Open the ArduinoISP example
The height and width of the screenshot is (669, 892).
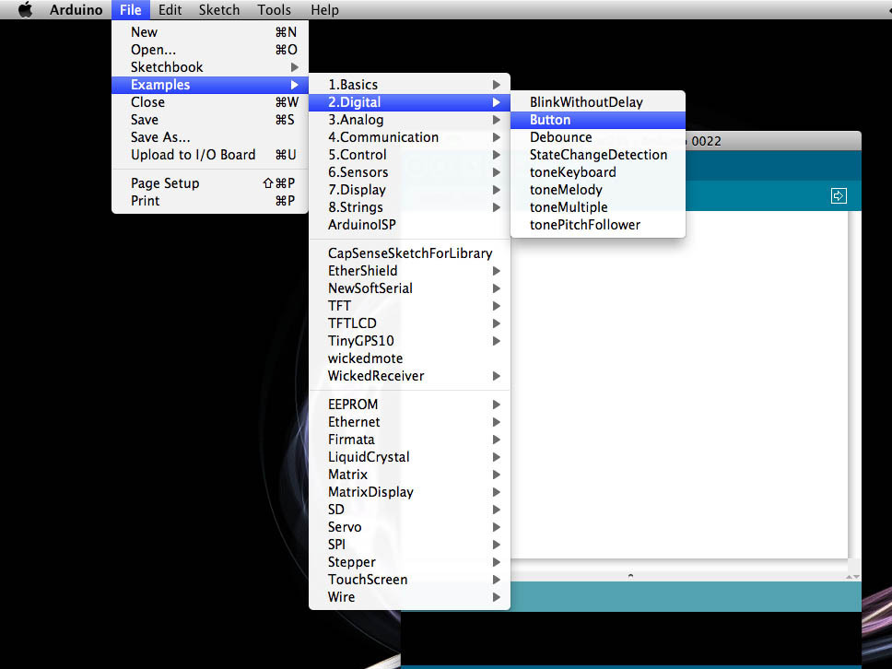click(409, 225)
